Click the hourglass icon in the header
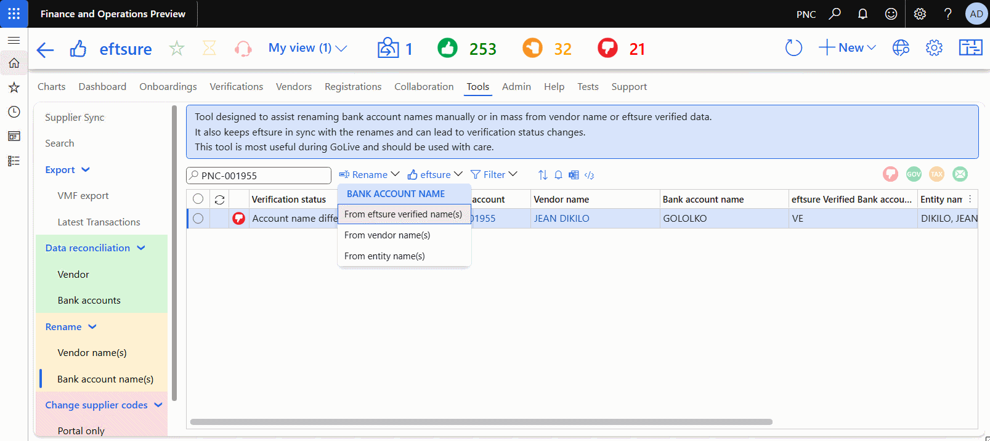 [209, 48]
